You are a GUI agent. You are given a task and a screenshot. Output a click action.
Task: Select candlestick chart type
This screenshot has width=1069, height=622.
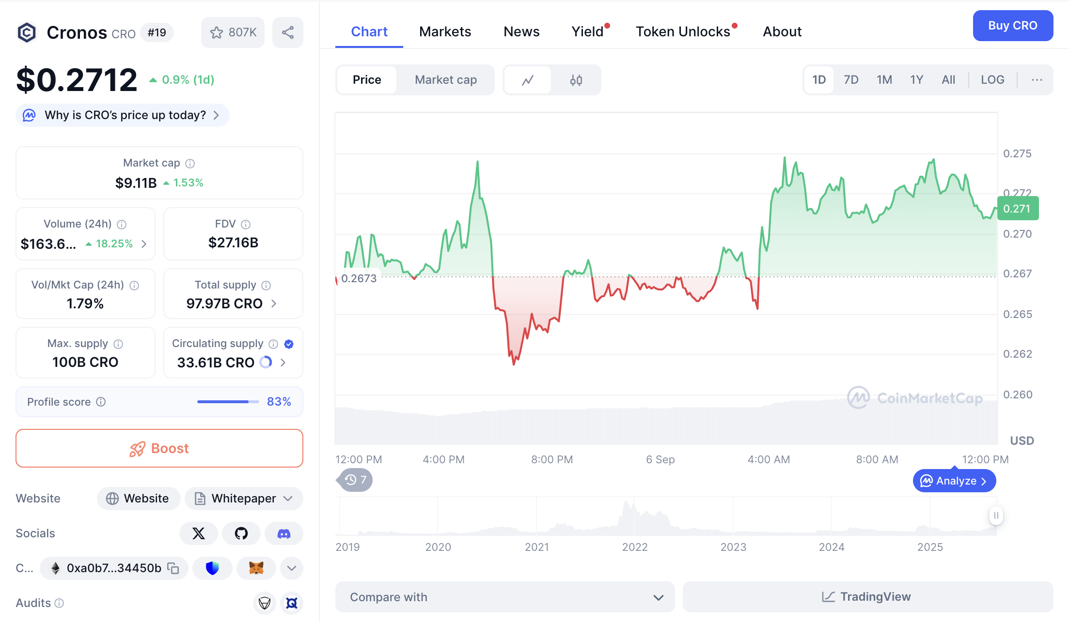click(x=576, y=80)
